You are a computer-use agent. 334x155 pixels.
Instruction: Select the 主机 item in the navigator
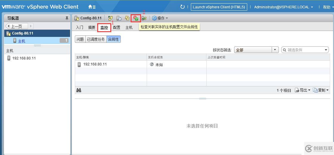[x=37, y=41]
